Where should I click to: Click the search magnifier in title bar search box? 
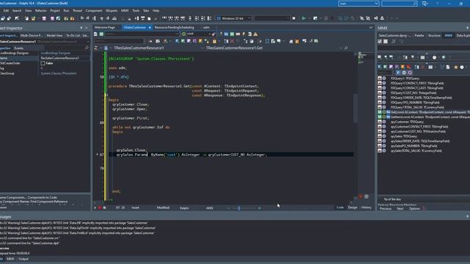tap(415, 4)
